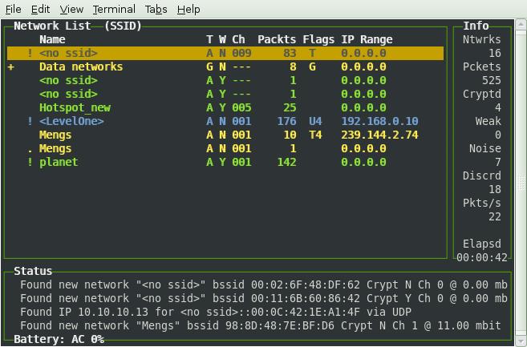527x347 pixels.
Task: Open the Edit menu
Action: (41, 9)
